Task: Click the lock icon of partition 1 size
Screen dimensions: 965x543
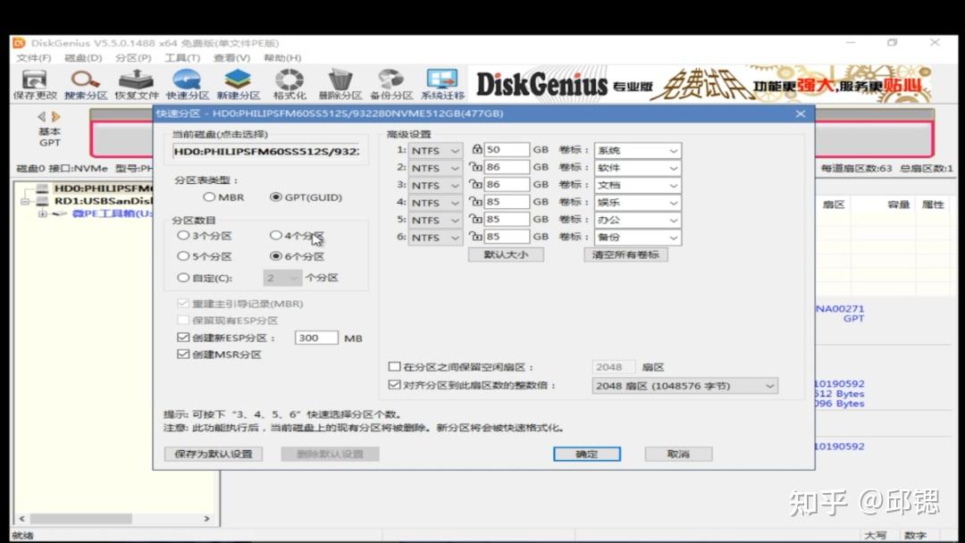Action: (x=477, y=149)
